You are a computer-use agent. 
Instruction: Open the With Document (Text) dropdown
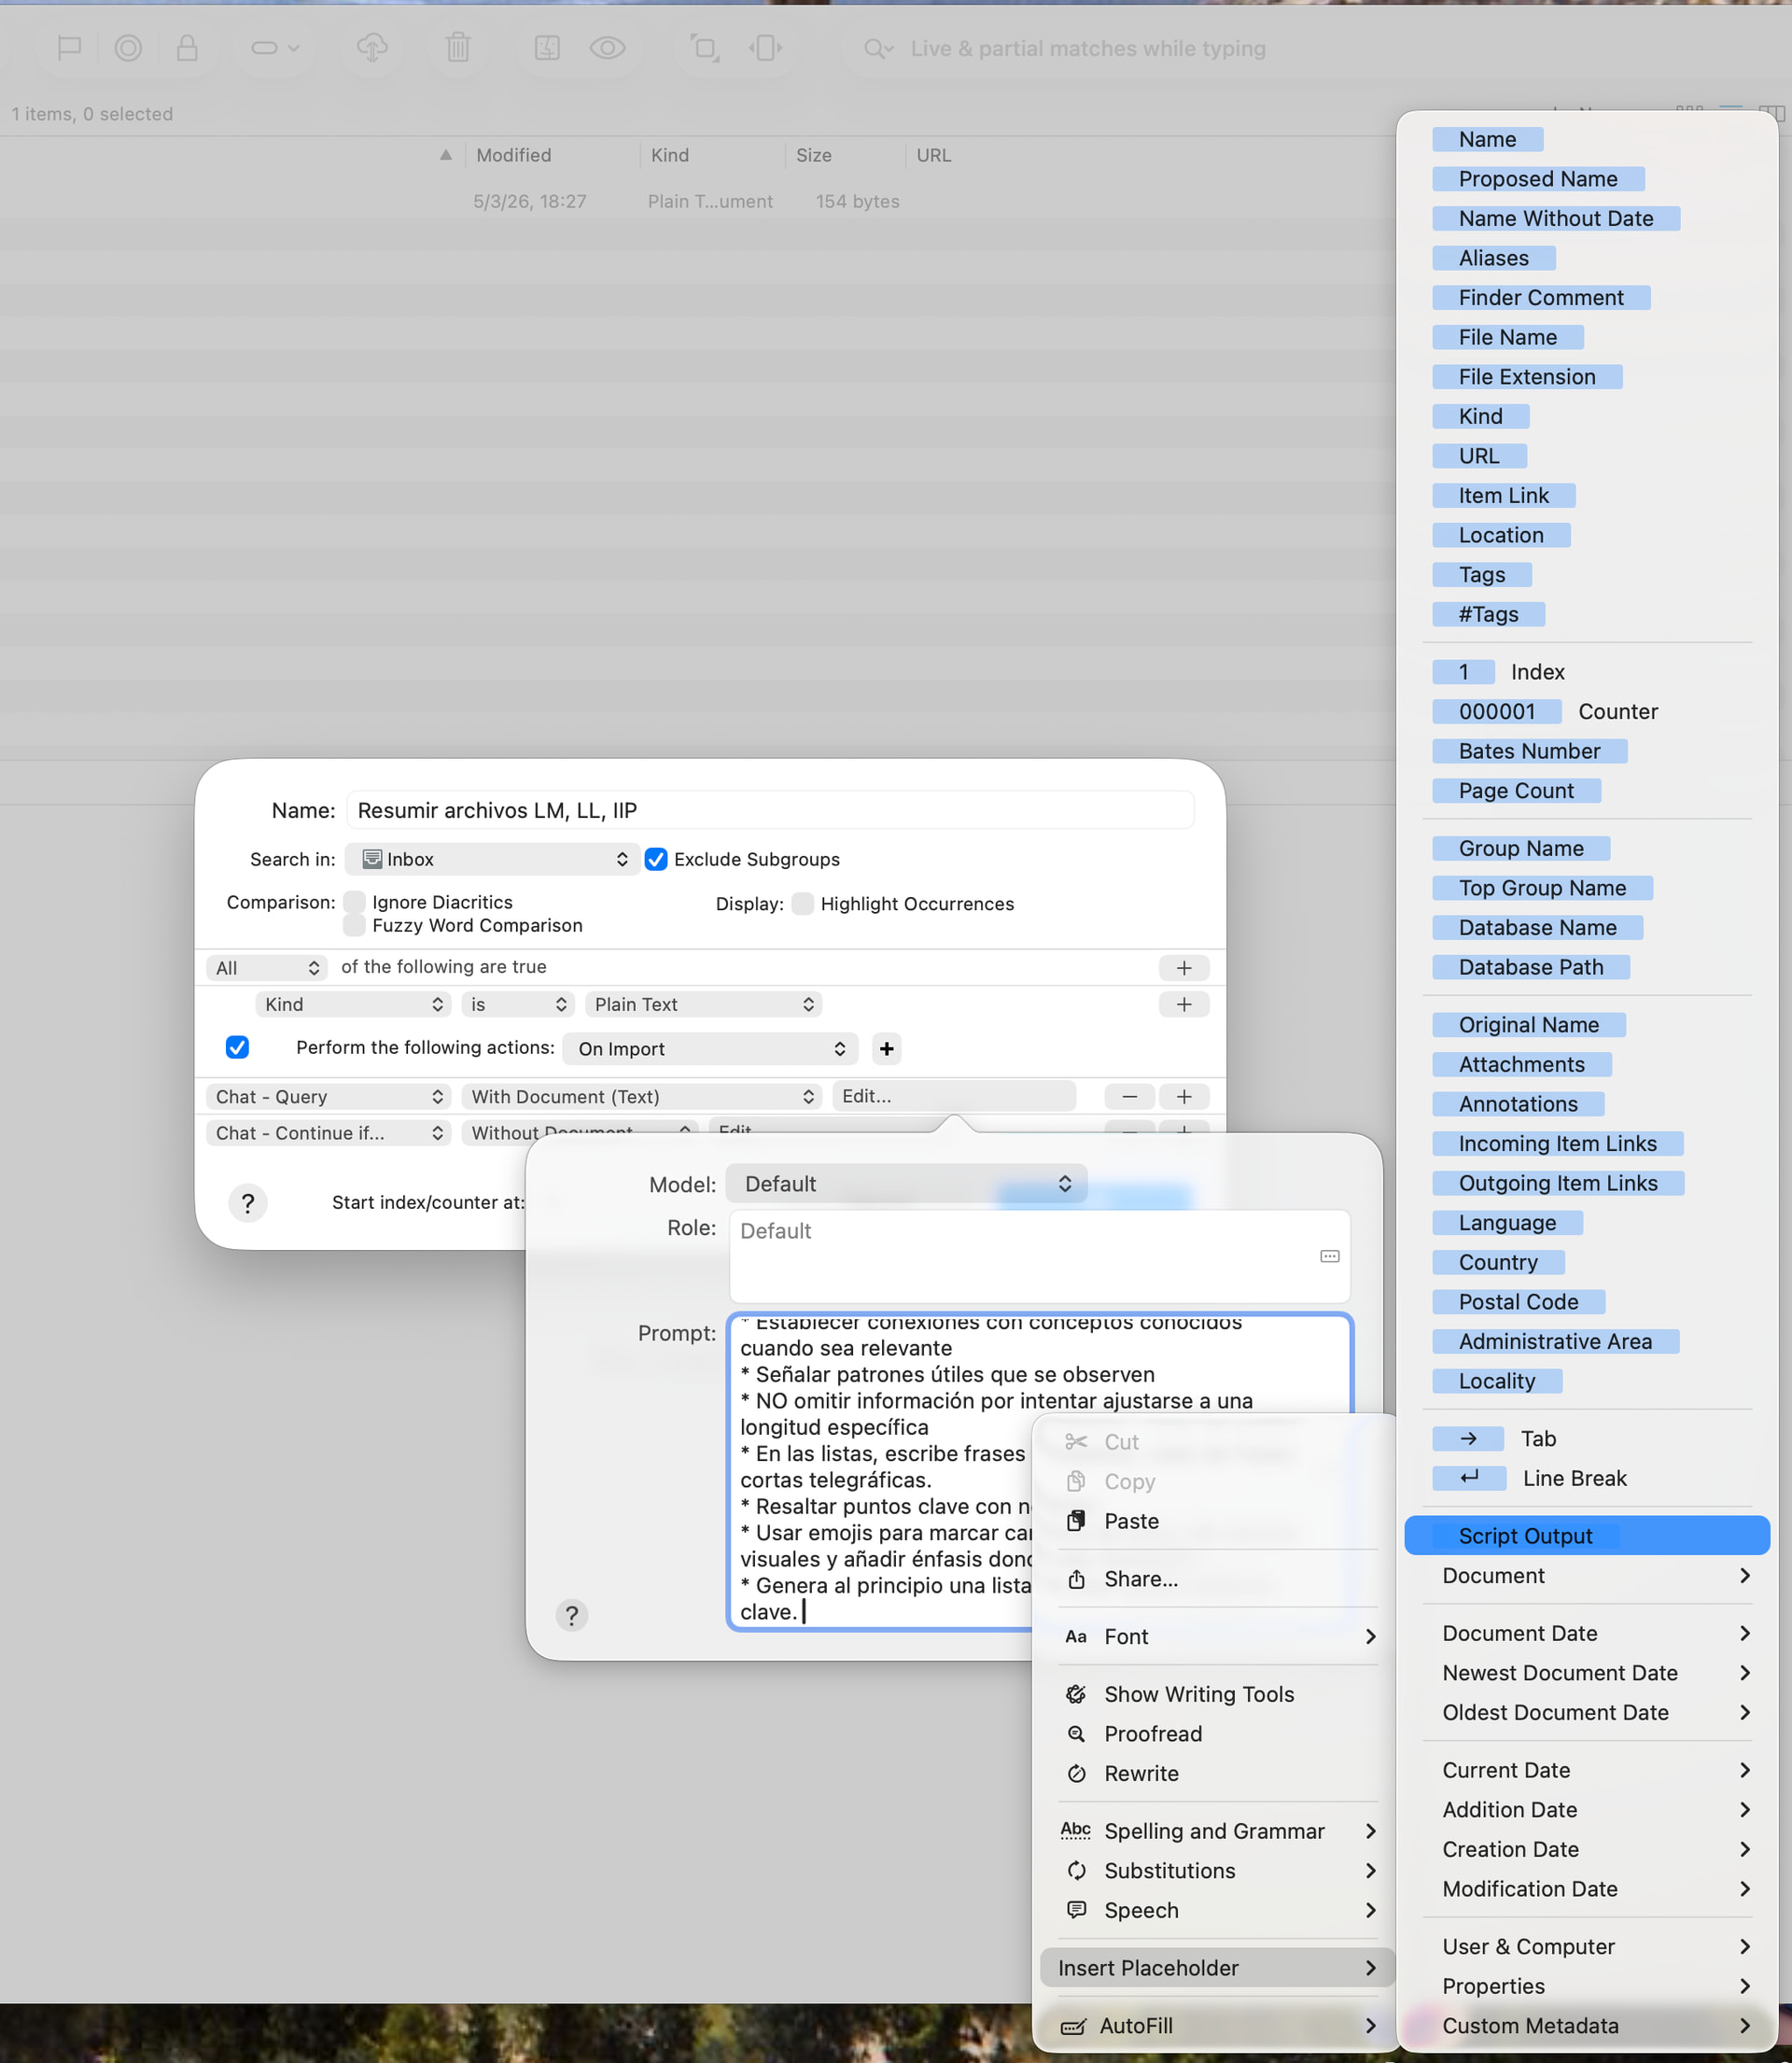coord(641,1096)
